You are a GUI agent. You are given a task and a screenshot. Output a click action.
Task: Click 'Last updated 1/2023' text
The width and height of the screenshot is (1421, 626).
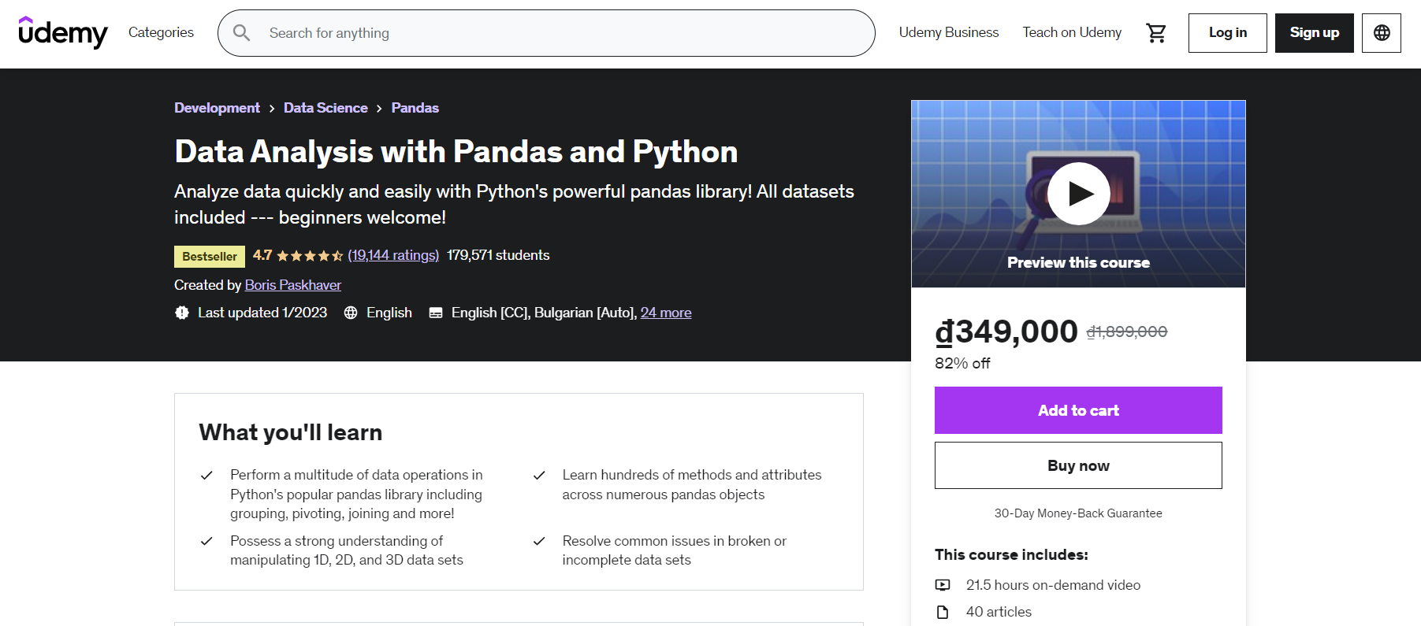point(262,313)
